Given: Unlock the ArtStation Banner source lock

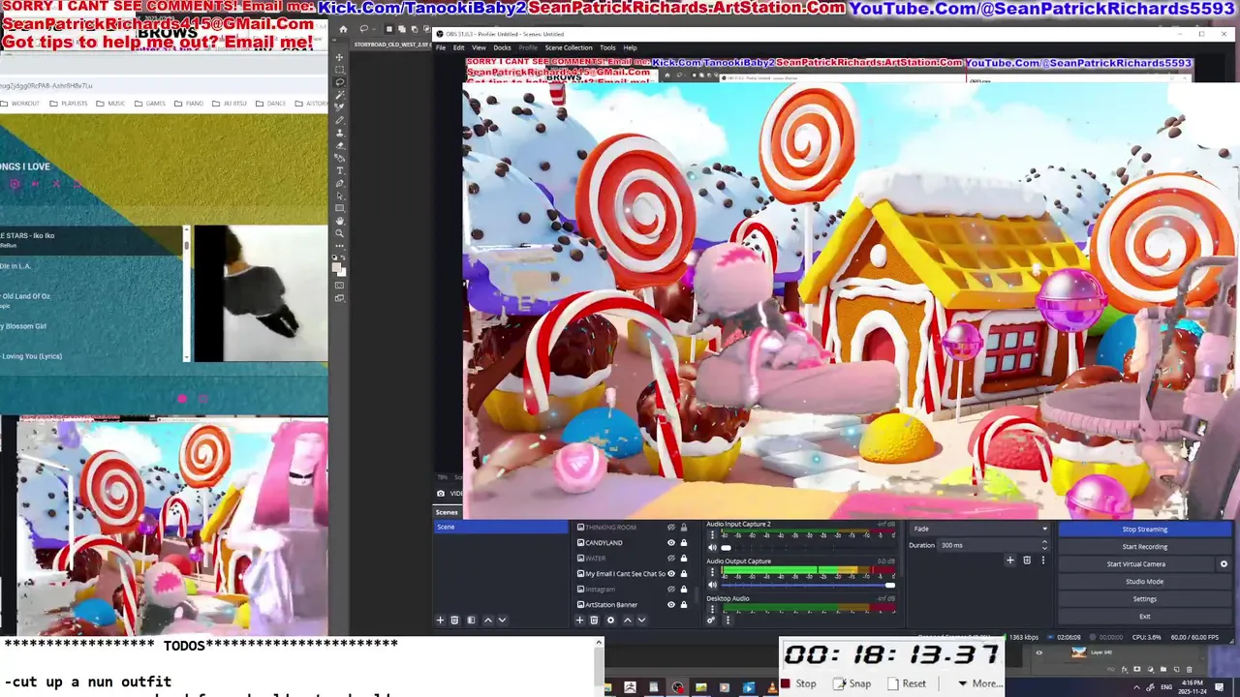Looking at the screenshot, I should [x=684, y=604].
